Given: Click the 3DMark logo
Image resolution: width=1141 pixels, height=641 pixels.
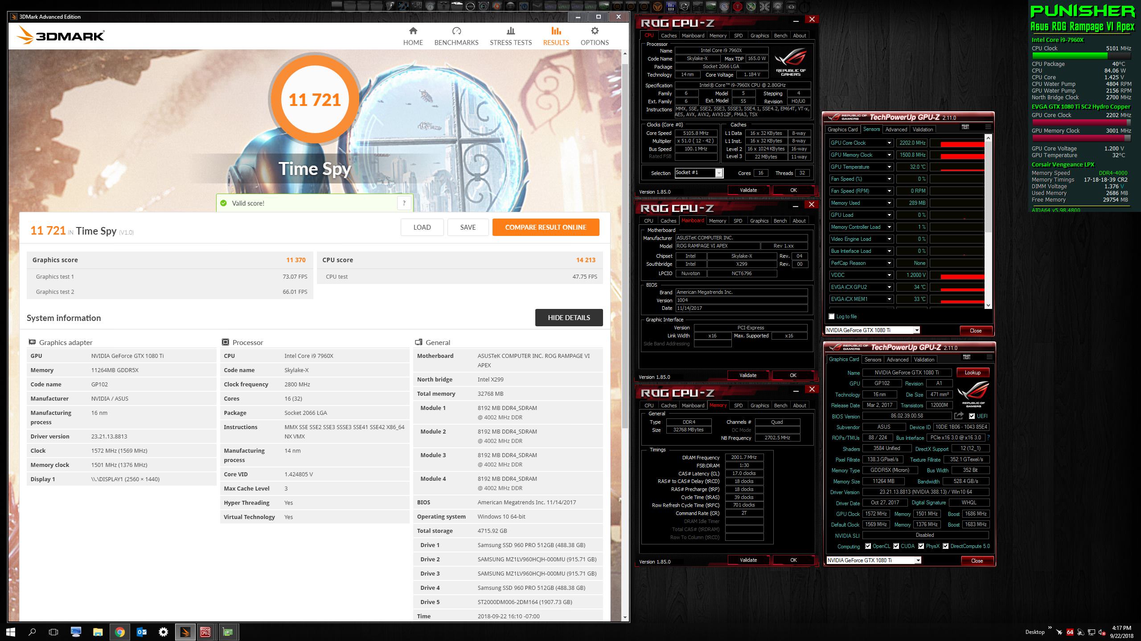Looking at the screenshot, I should tap(61, 36).
